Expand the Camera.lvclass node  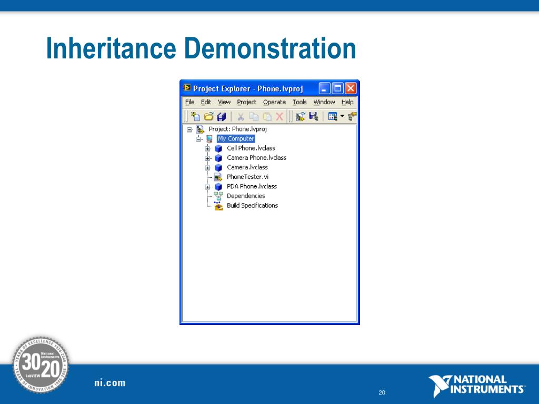point(207,168)
